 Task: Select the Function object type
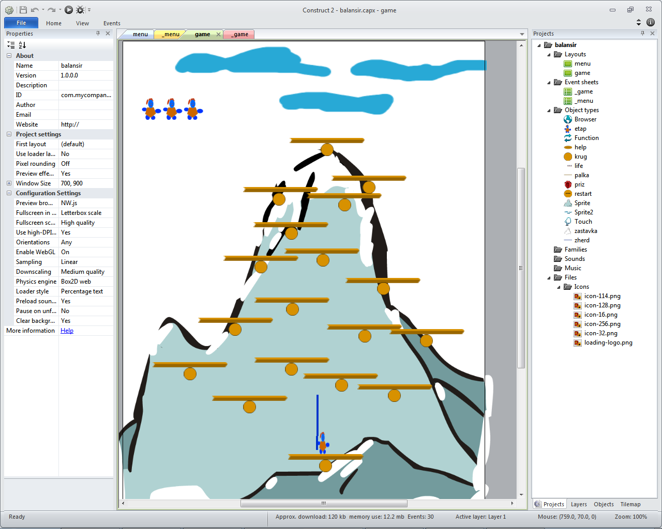point(586,138)
